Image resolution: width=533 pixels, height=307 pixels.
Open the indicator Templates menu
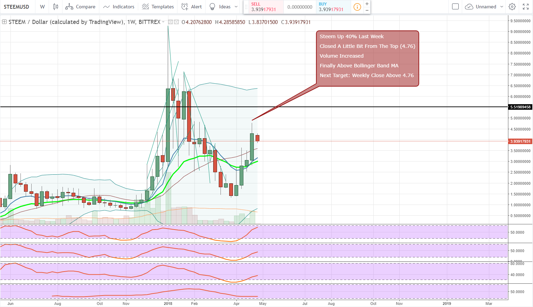tap(158, 7)
